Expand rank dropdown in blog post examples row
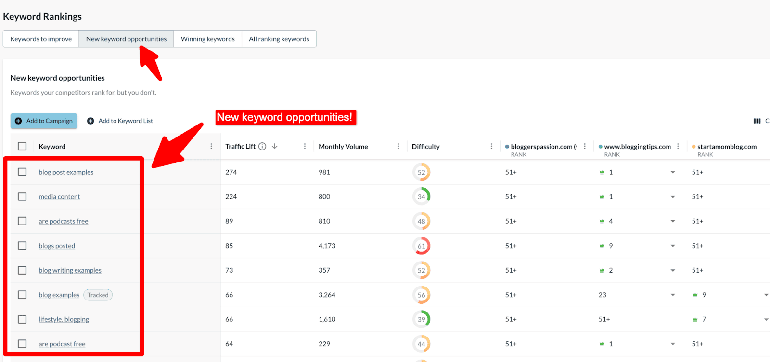Image resolution: width=770 pixels, height=362 pixels. coord(673,172)
